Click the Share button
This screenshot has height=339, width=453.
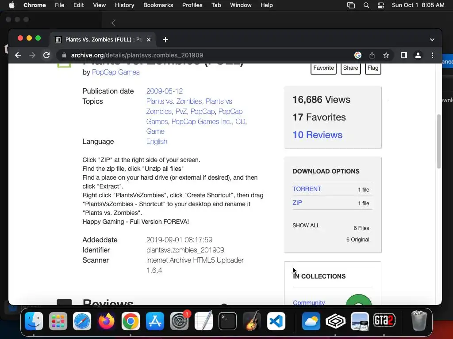351,68
